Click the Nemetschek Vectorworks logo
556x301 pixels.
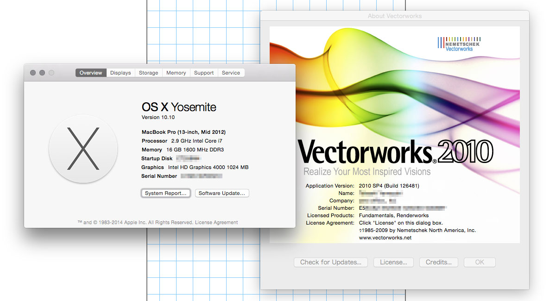point(459,44)
